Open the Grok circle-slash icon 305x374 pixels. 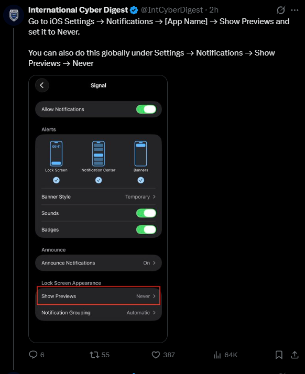tap(281, 10)
